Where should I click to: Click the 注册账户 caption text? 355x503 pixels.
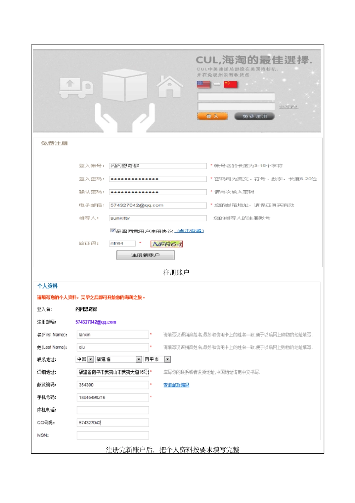[x=176, y=273]
